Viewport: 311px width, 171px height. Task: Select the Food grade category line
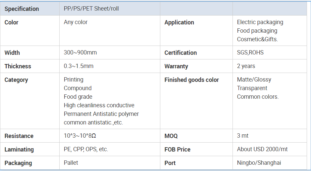[78, 97]
